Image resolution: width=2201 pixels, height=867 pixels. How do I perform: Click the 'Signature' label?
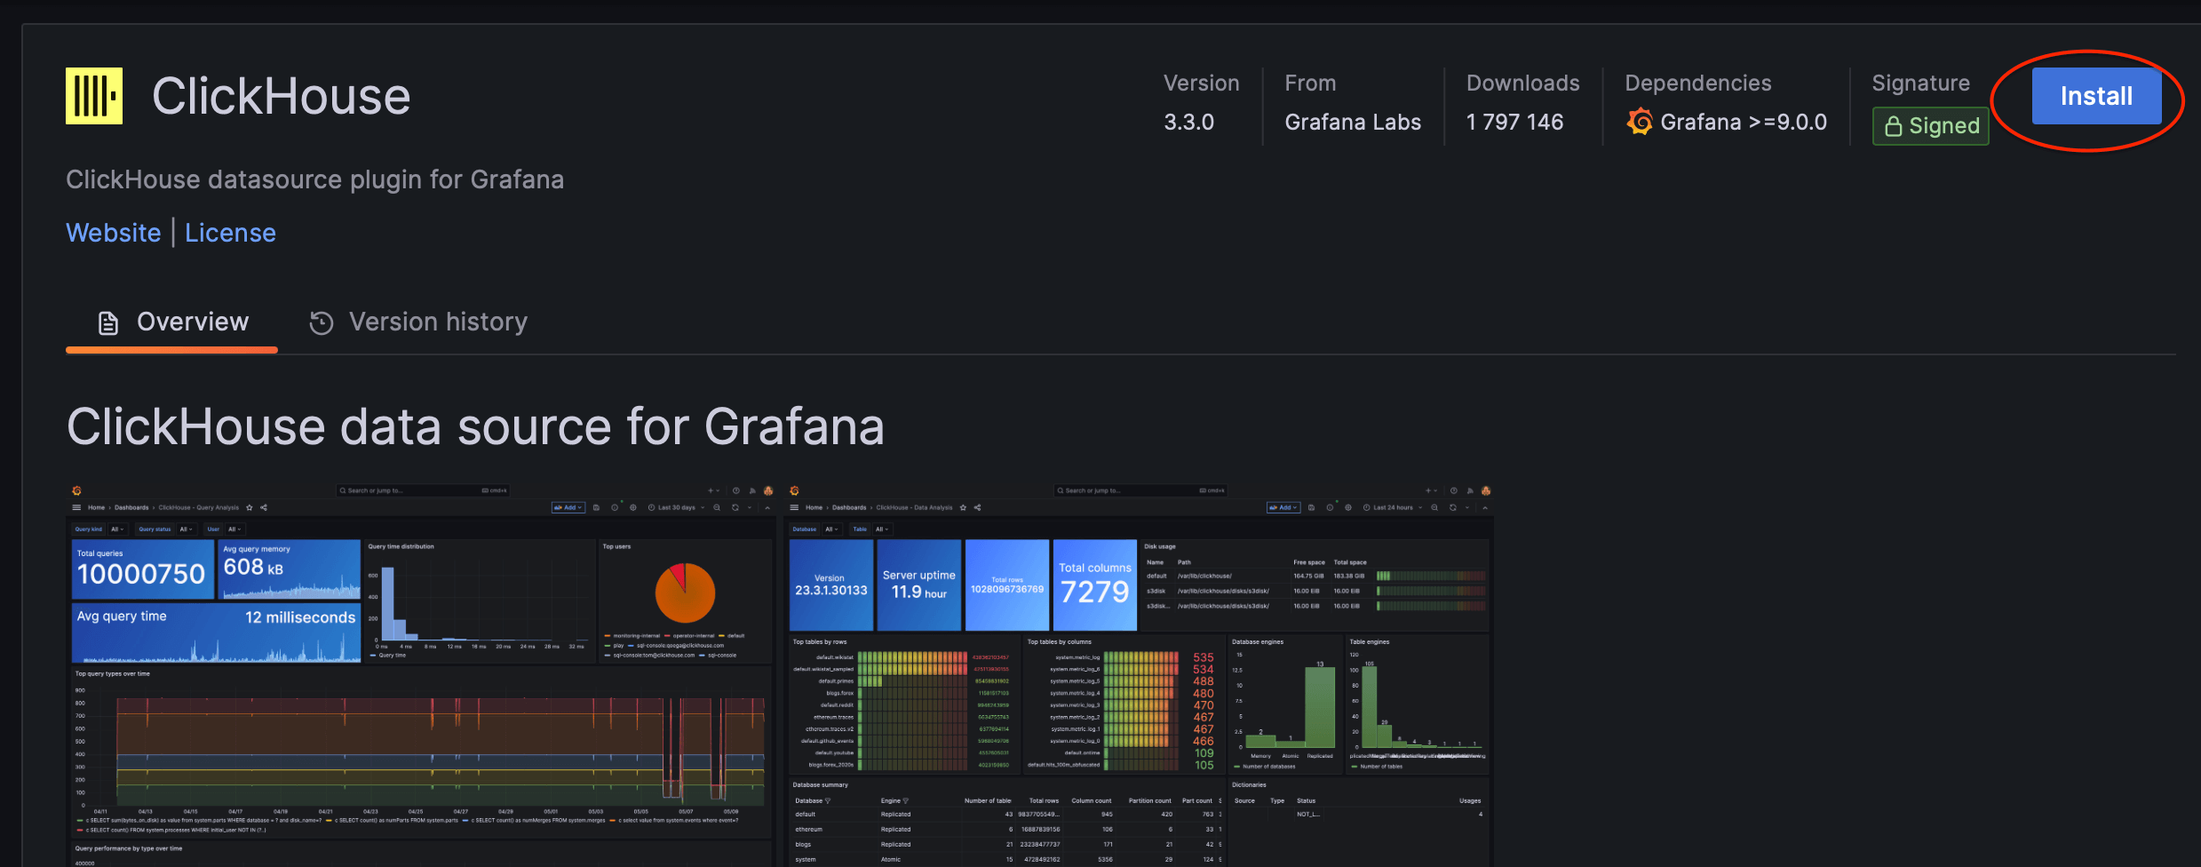[x=1921, y=84]
